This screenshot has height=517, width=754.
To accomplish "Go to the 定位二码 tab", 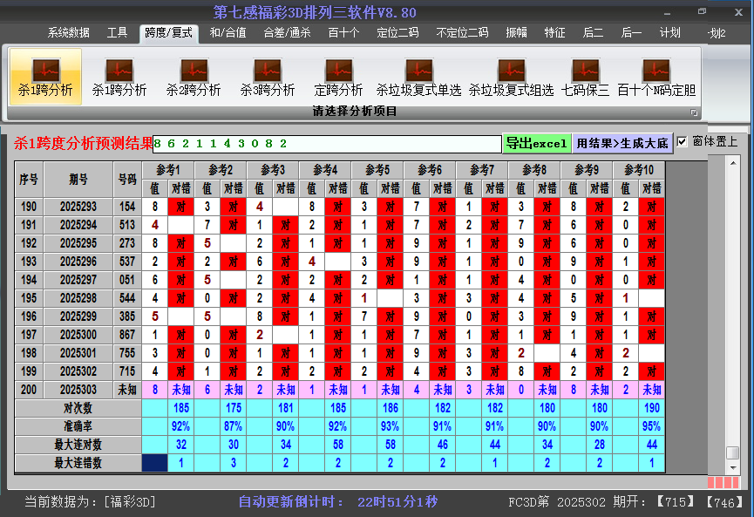I will click(397, 33).
